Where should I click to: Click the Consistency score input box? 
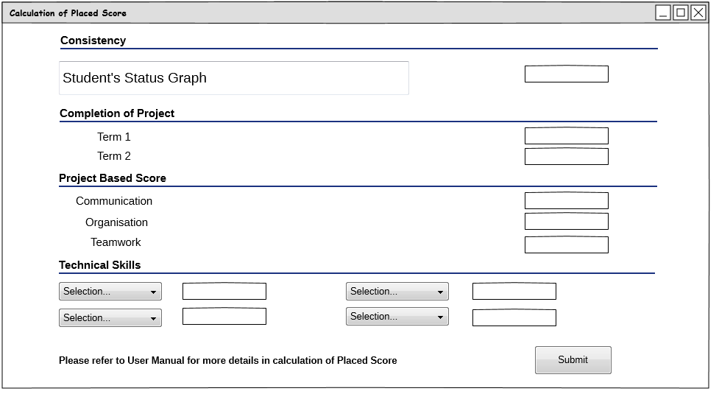click(567, 74)
